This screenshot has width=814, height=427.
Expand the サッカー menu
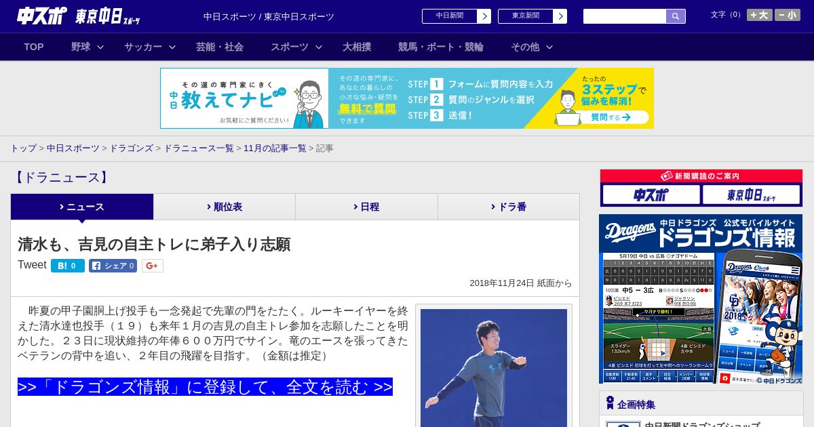pos(149,47)
